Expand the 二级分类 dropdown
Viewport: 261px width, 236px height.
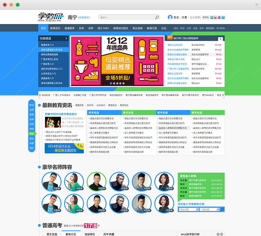point(209,209)
